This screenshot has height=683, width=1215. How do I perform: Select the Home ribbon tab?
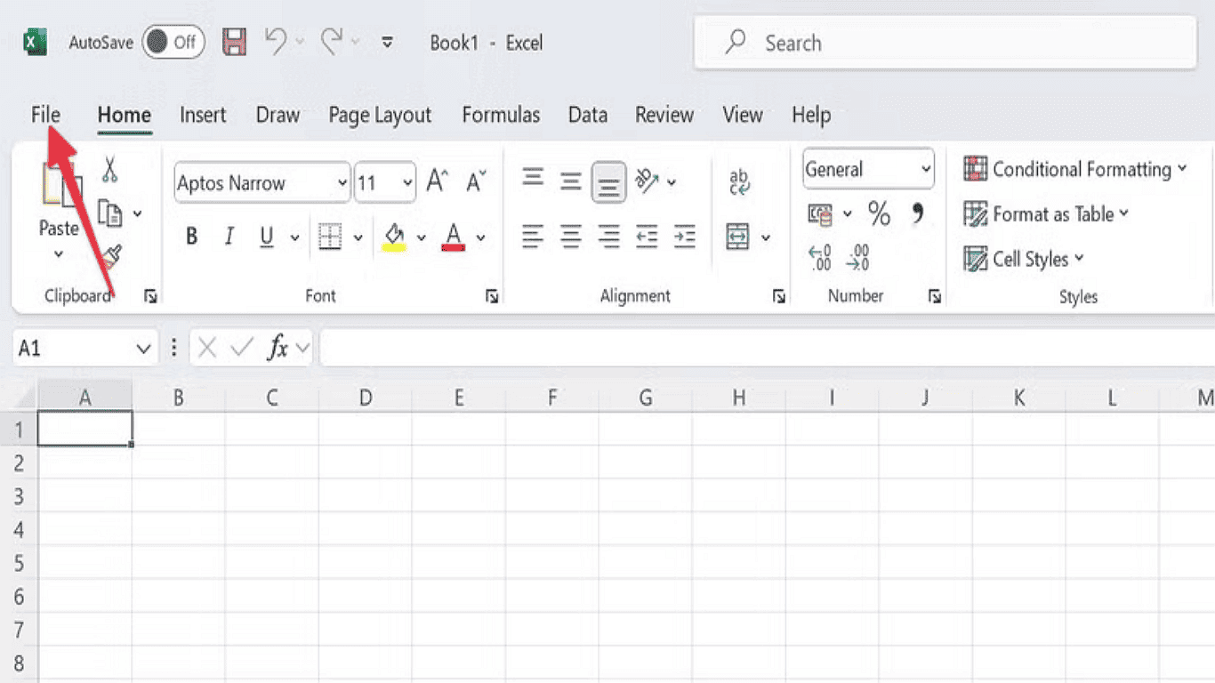[x=125, y=115]
